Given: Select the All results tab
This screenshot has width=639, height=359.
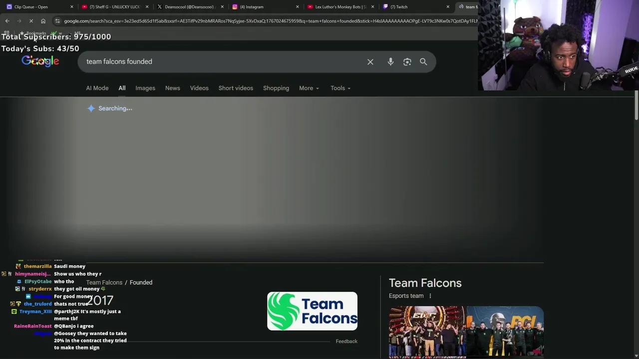Looking at the screenshot, I should coord(122,88).
